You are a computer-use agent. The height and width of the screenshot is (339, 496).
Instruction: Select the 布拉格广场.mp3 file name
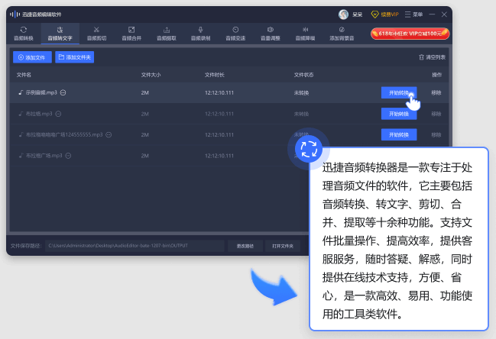(x=44, y=156)
